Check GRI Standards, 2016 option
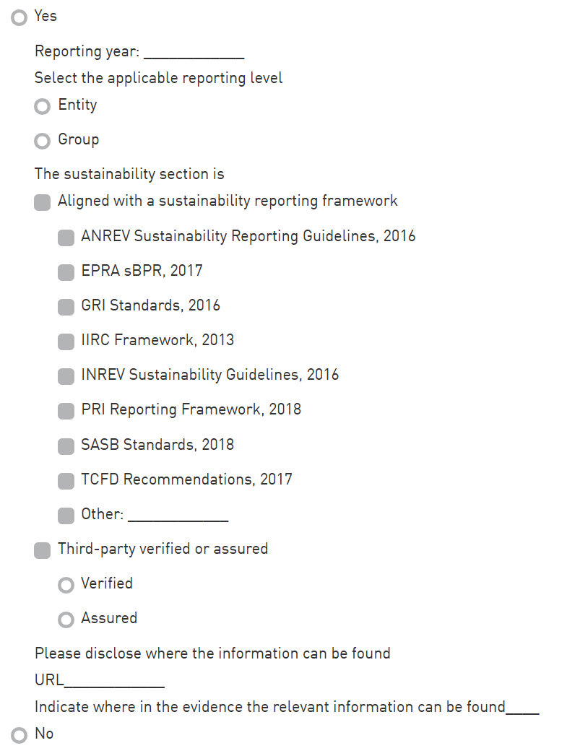The height and width of the screenshot is (756, 567). tap(66, 307)
